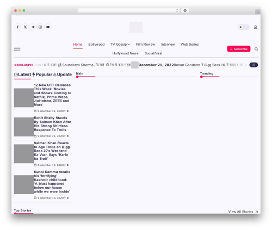Open the Facebook social icon
The image size is (272, 230).
(18, 27)
